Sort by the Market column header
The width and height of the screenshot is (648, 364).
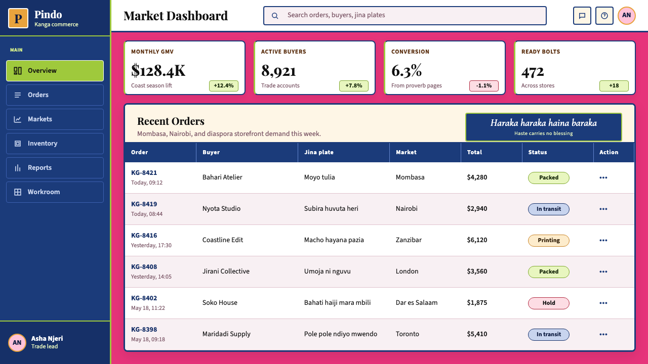[x=425, y=152]
